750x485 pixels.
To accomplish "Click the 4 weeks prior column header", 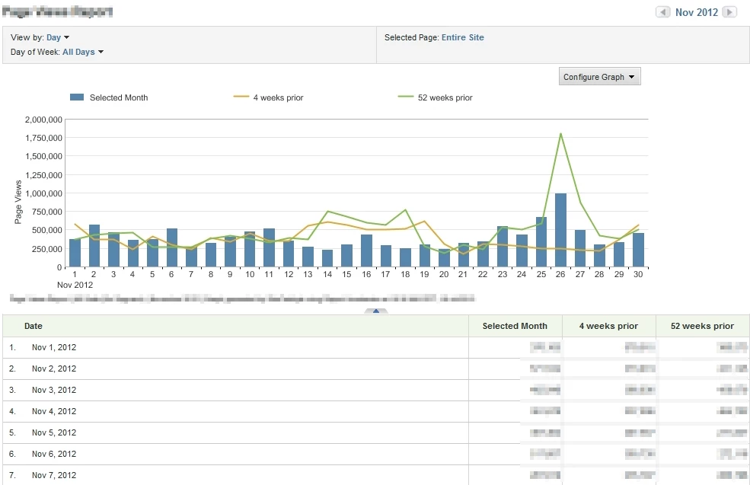I will [x=608, y=326].
